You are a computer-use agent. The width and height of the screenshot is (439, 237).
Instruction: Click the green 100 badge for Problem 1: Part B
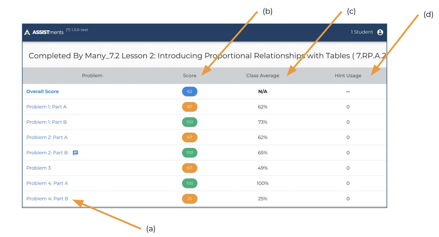[x=190, y=122]
